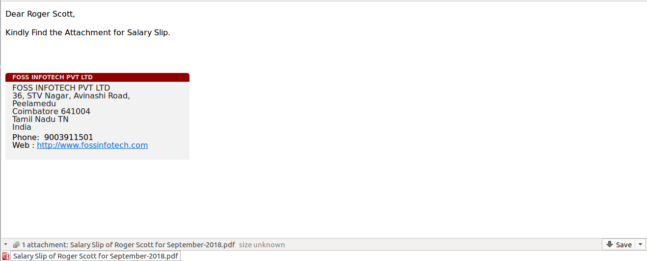Viewport: 647px width, 261px height.
Task: Click the red PDF file icon
Action: [x=6, y=256]
